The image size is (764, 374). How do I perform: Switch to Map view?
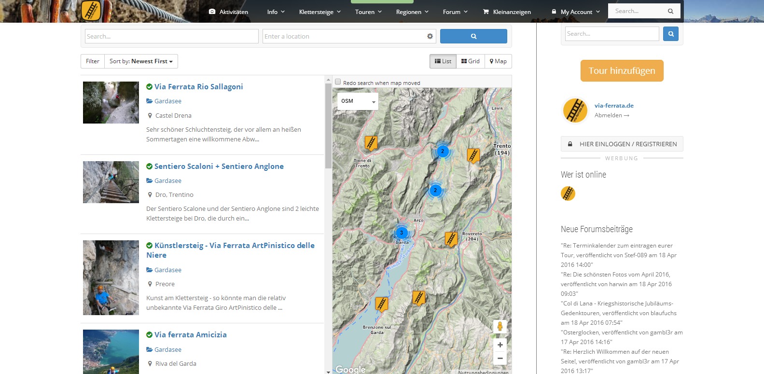[498, 61]
